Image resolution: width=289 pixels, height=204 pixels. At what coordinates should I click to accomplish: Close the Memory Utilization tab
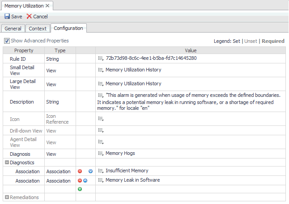tap(47, 6)
